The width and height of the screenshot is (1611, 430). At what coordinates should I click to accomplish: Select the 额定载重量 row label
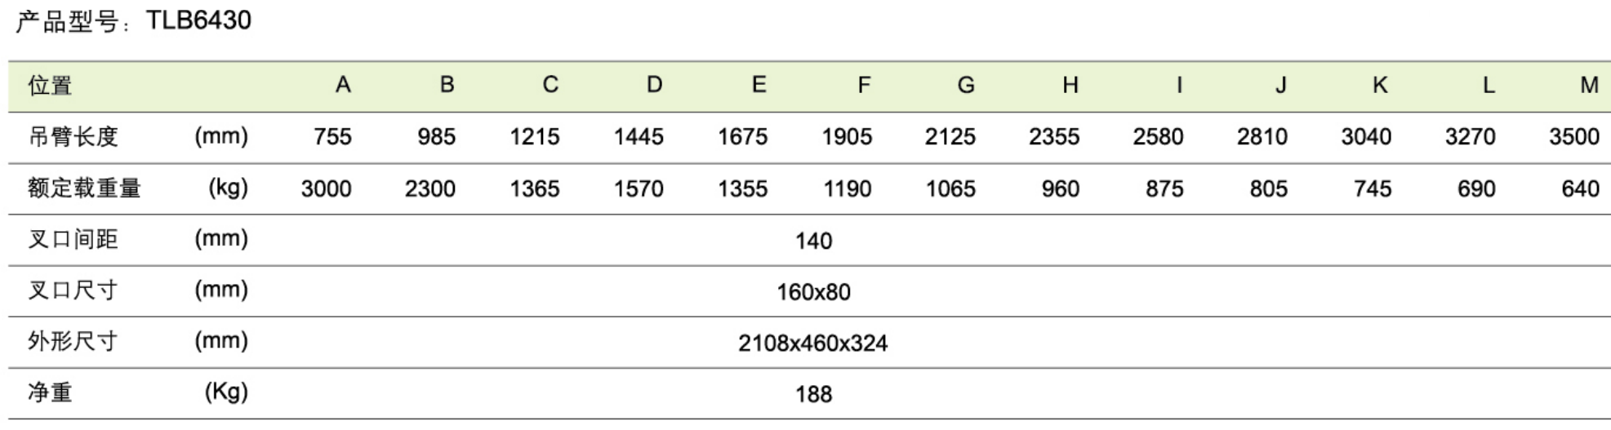pyautogui.click(x=84, y=188)
